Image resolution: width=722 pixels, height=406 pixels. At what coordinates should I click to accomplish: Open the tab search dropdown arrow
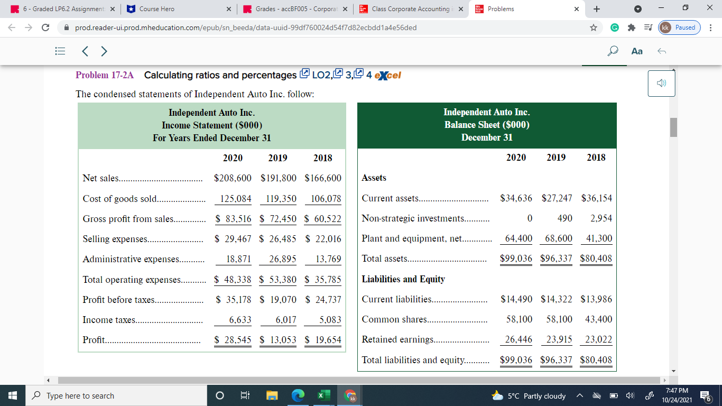[637, 9]
